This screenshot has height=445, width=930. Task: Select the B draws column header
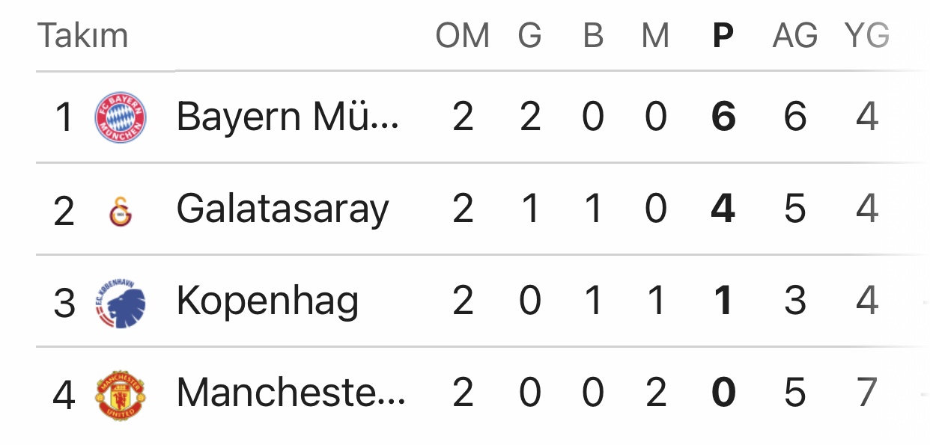pos(593,36)
